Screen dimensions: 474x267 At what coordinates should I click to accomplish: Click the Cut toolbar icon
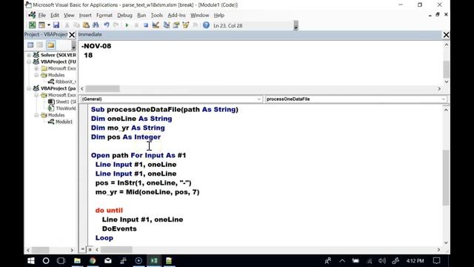pos(67,25)
